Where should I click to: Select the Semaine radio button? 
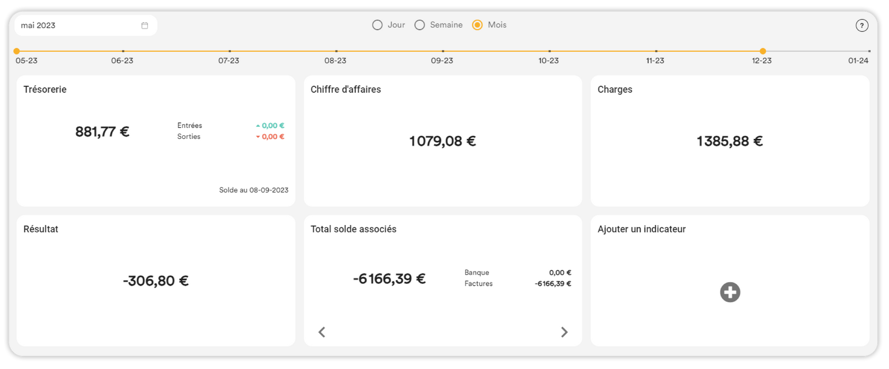coord(419,25)
